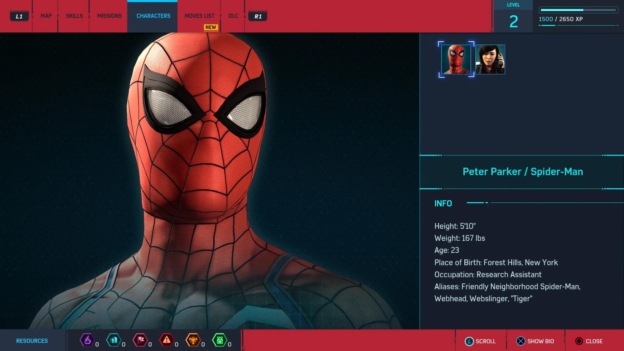Click the XP progress bar
Viewport: 624px width, 351px height.
[x=578, y=10]
